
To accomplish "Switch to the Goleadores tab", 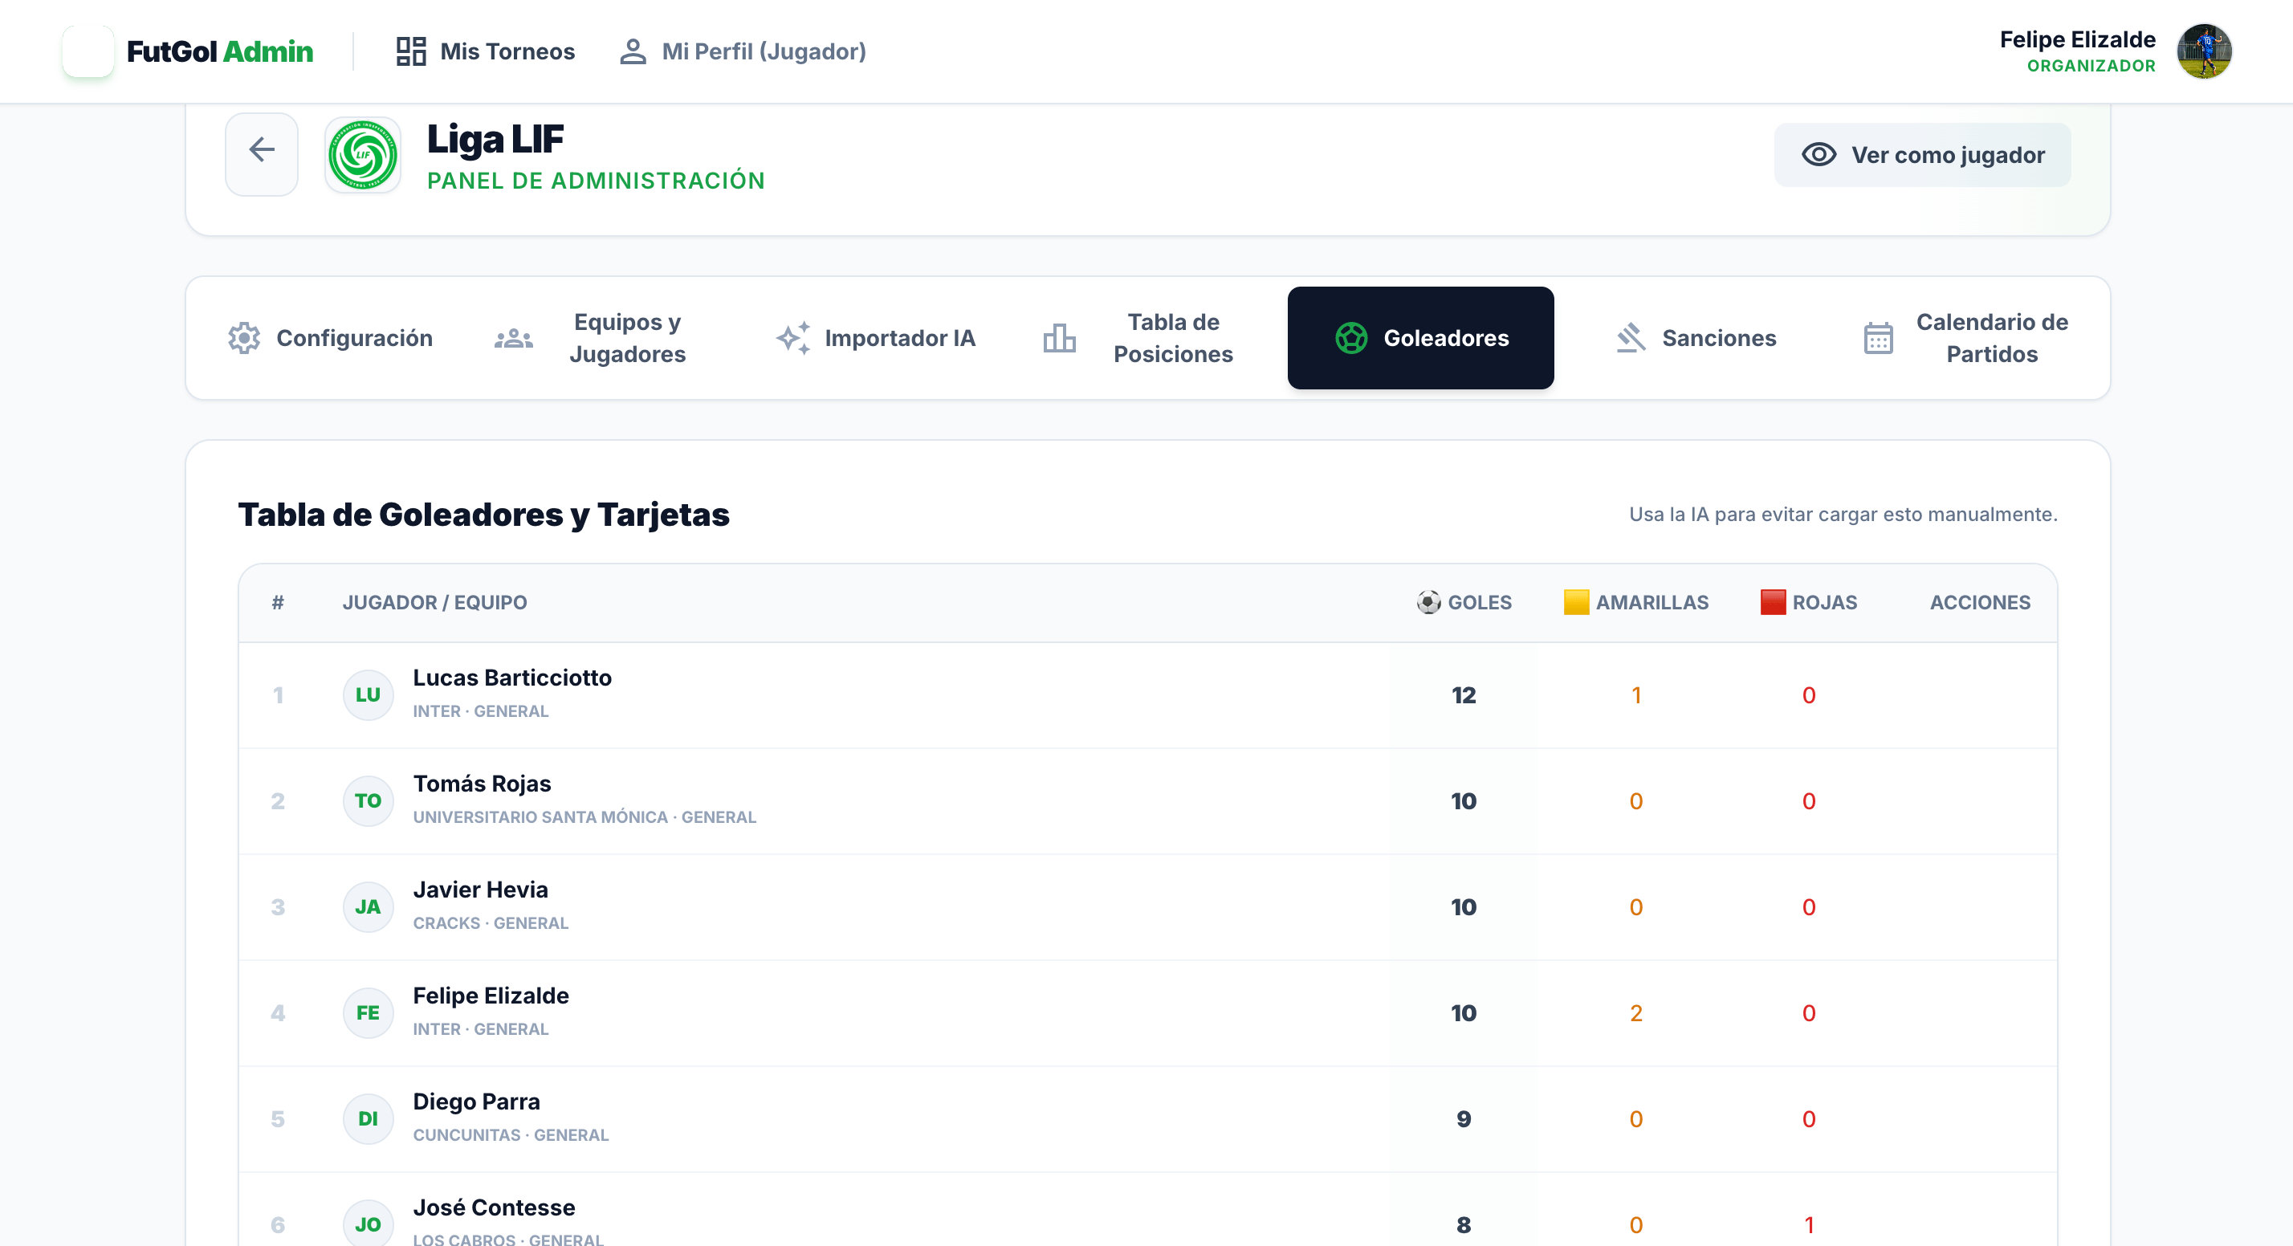I will click(x=1419, y=337).
